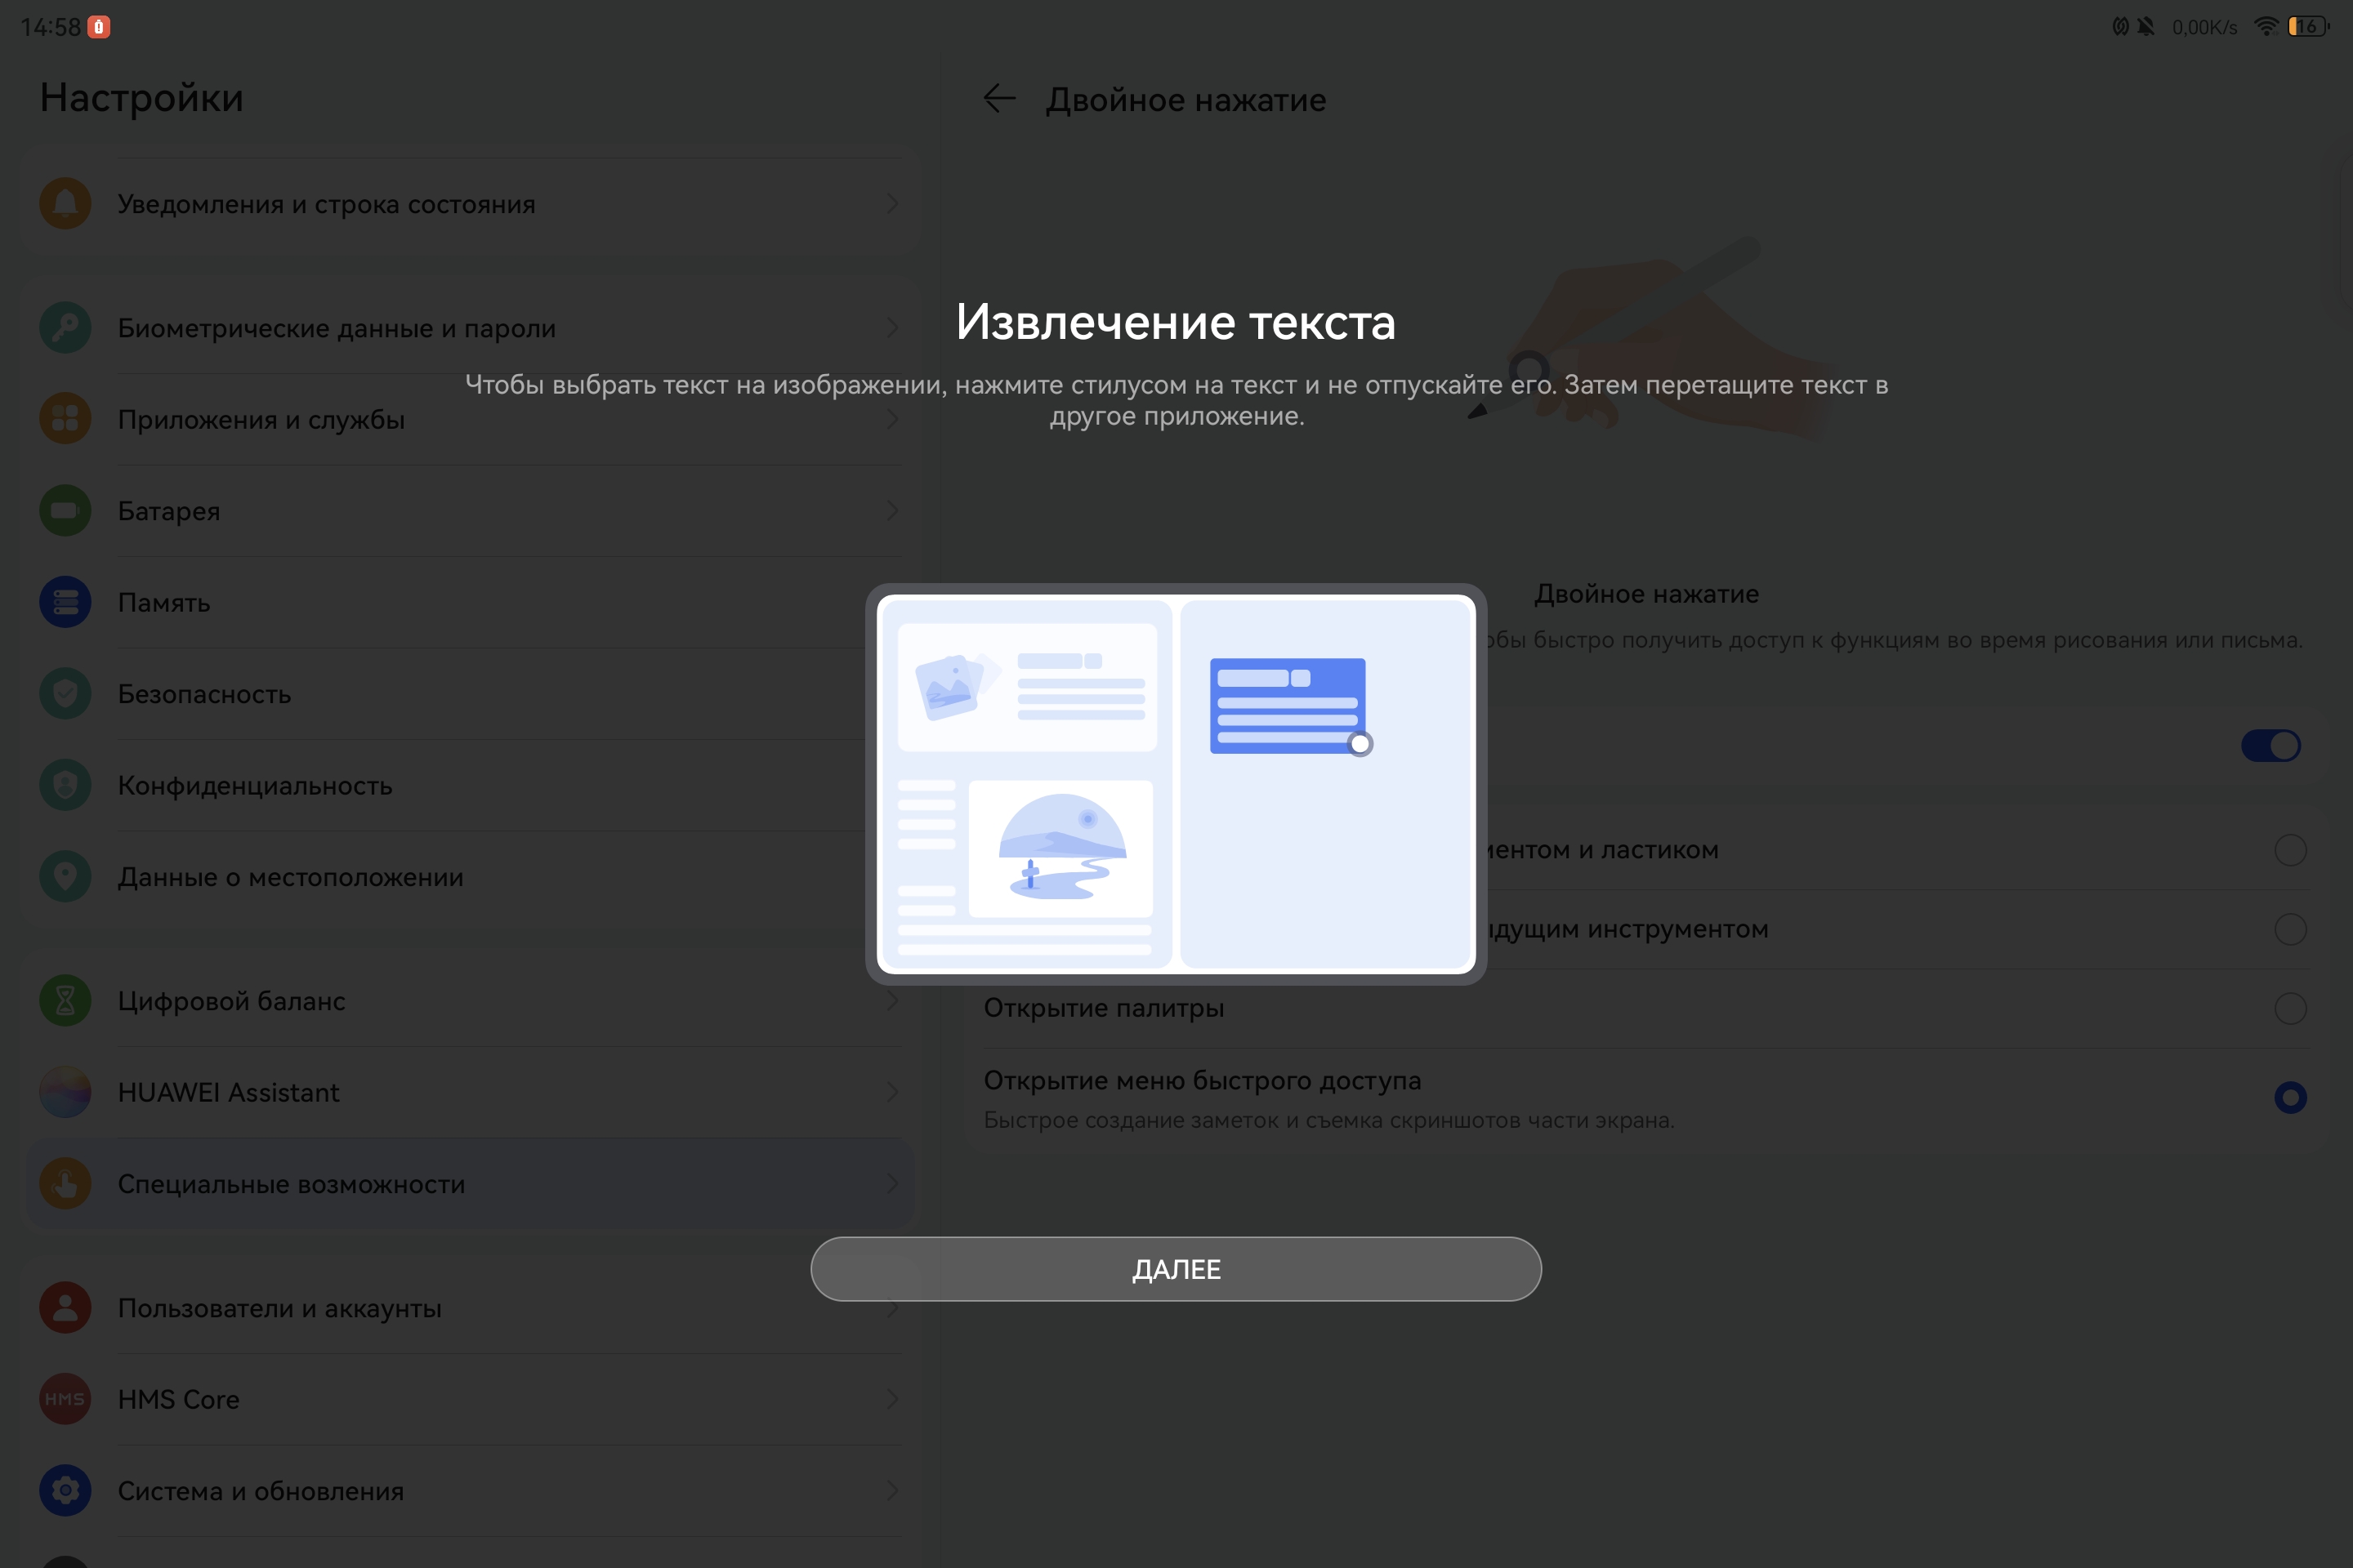This screenshot has width=2353, height=1568.
Task: Click the users and accounts person icon
Action: tap(65, 1308)
